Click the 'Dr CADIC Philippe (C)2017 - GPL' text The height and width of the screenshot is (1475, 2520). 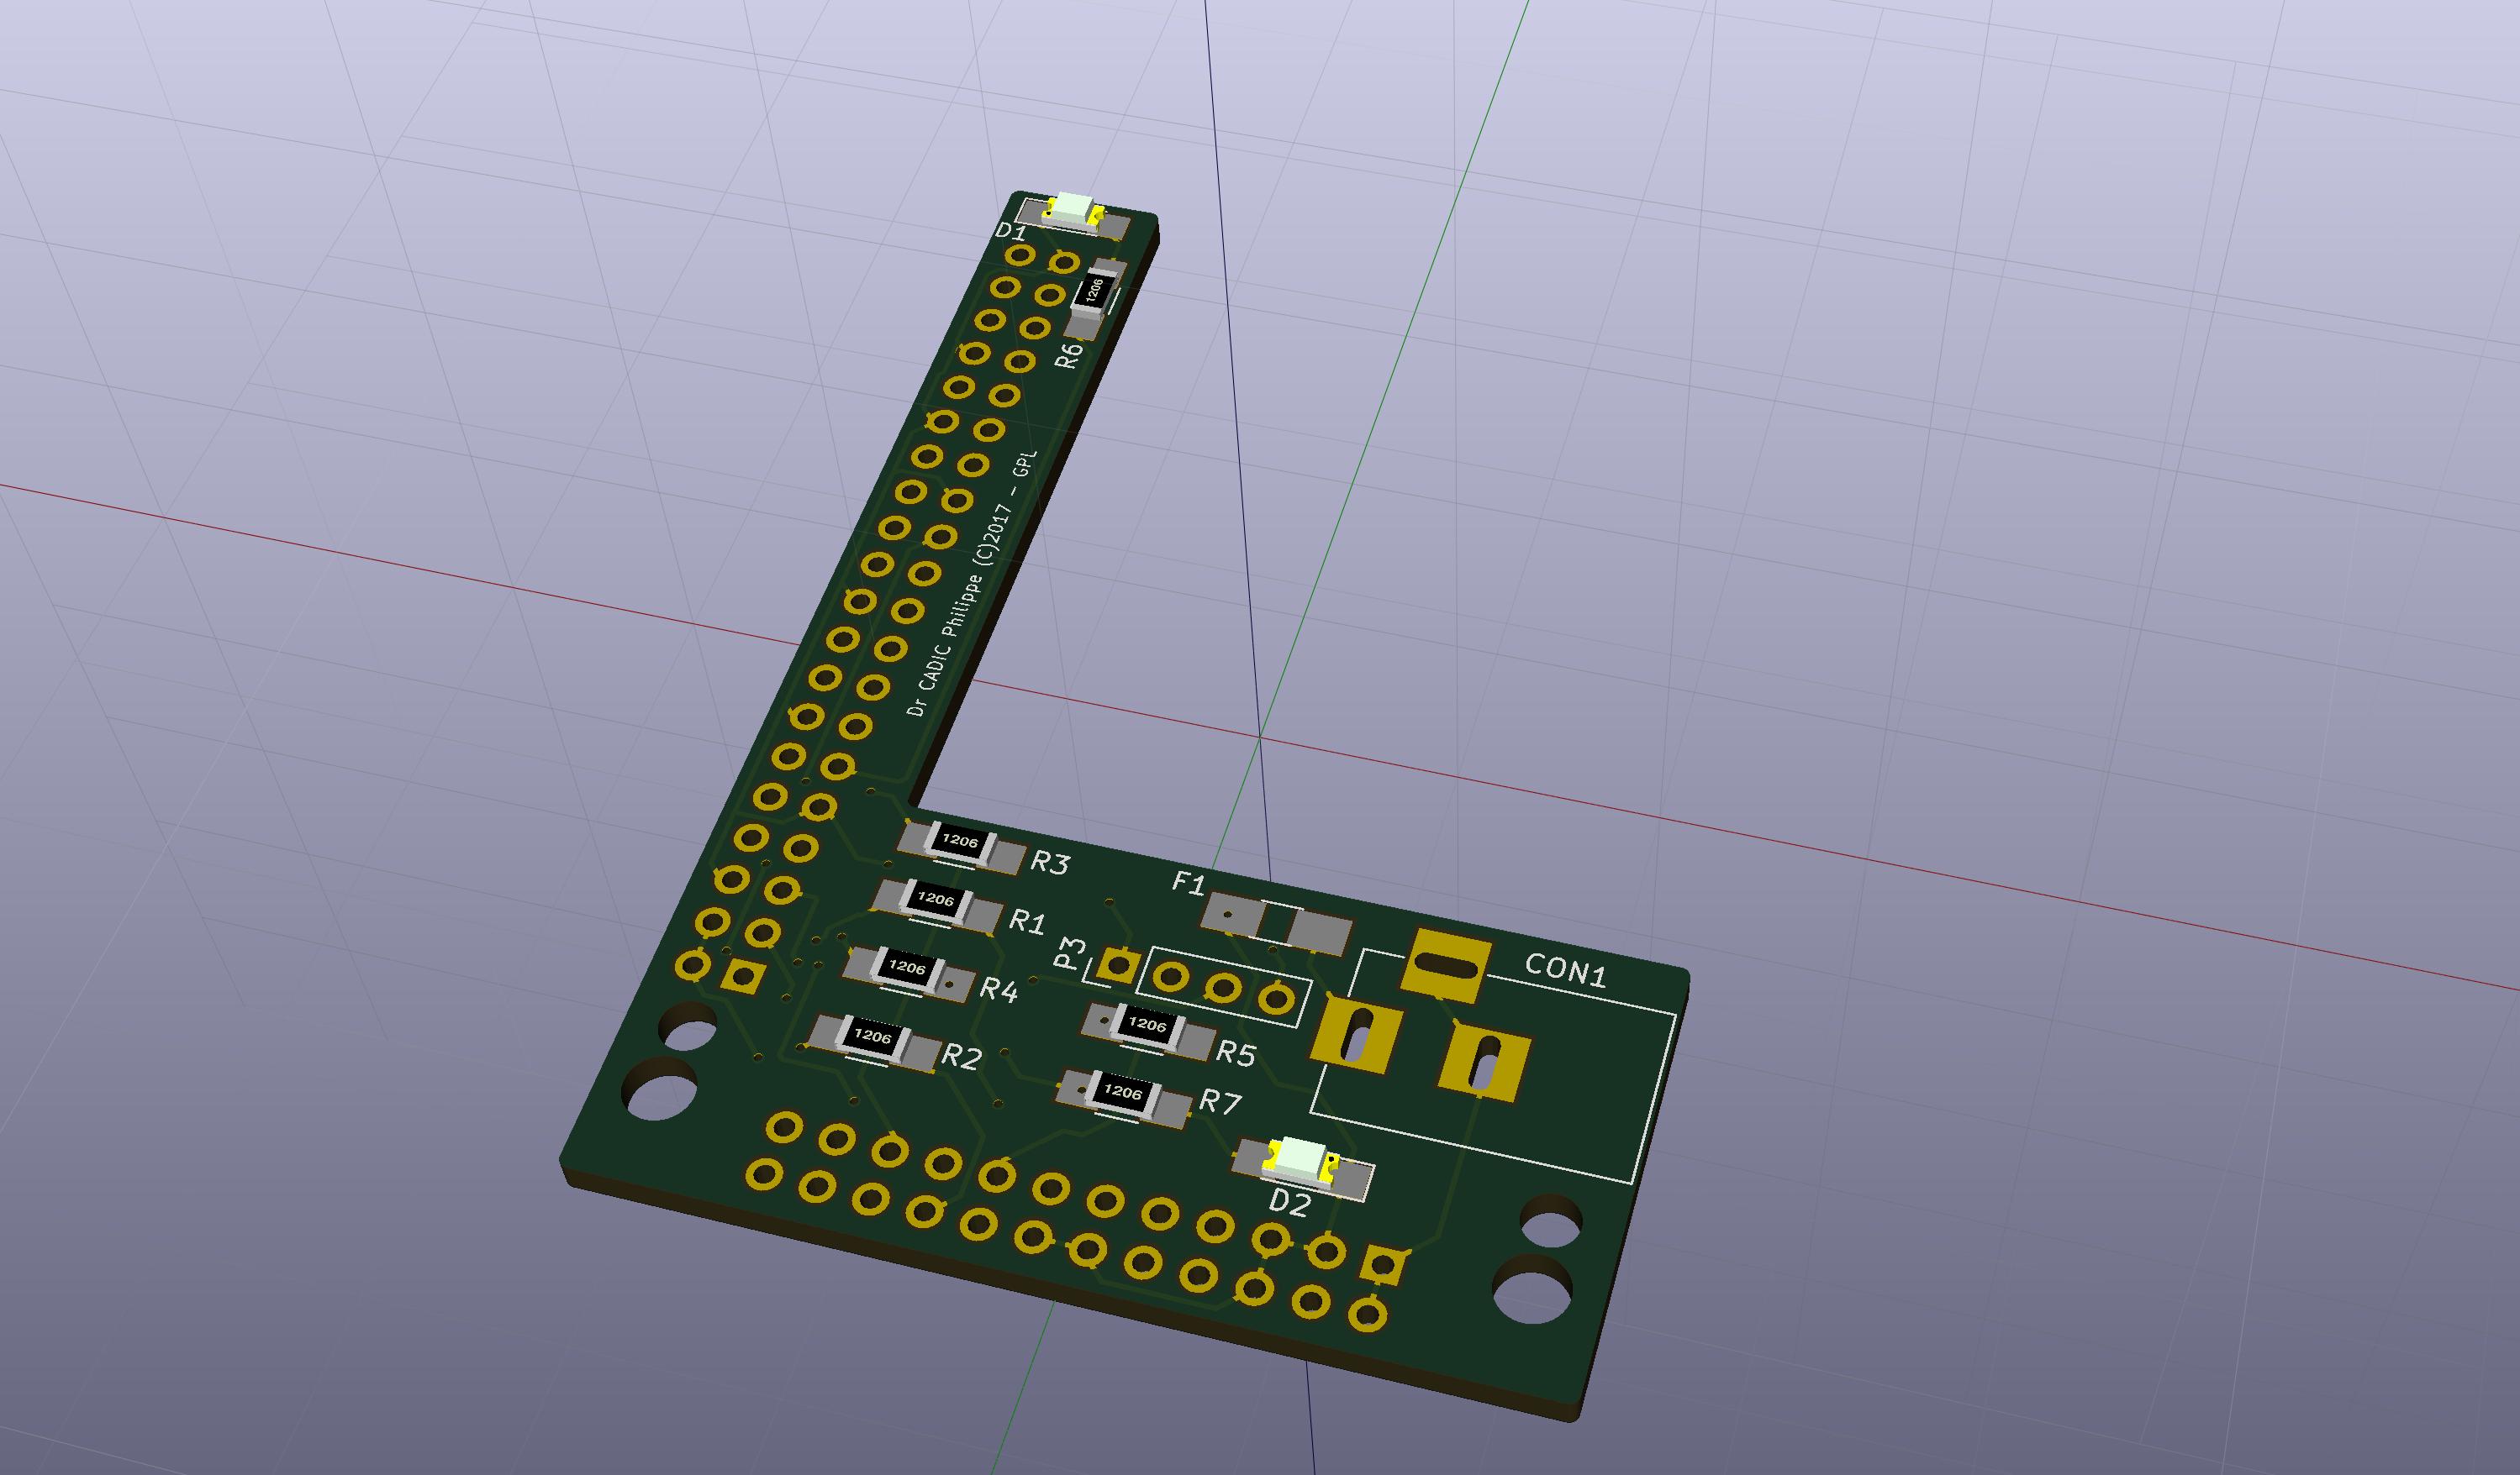point(973,584)
